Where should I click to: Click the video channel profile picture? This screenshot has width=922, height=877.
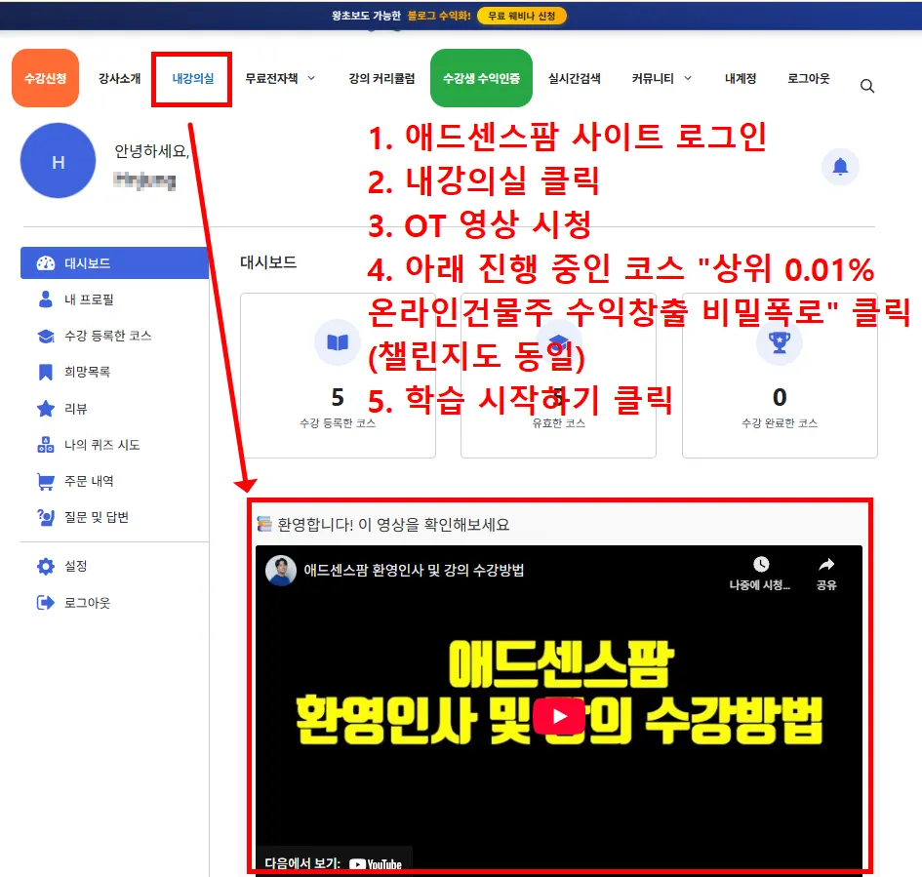point(280,570)
